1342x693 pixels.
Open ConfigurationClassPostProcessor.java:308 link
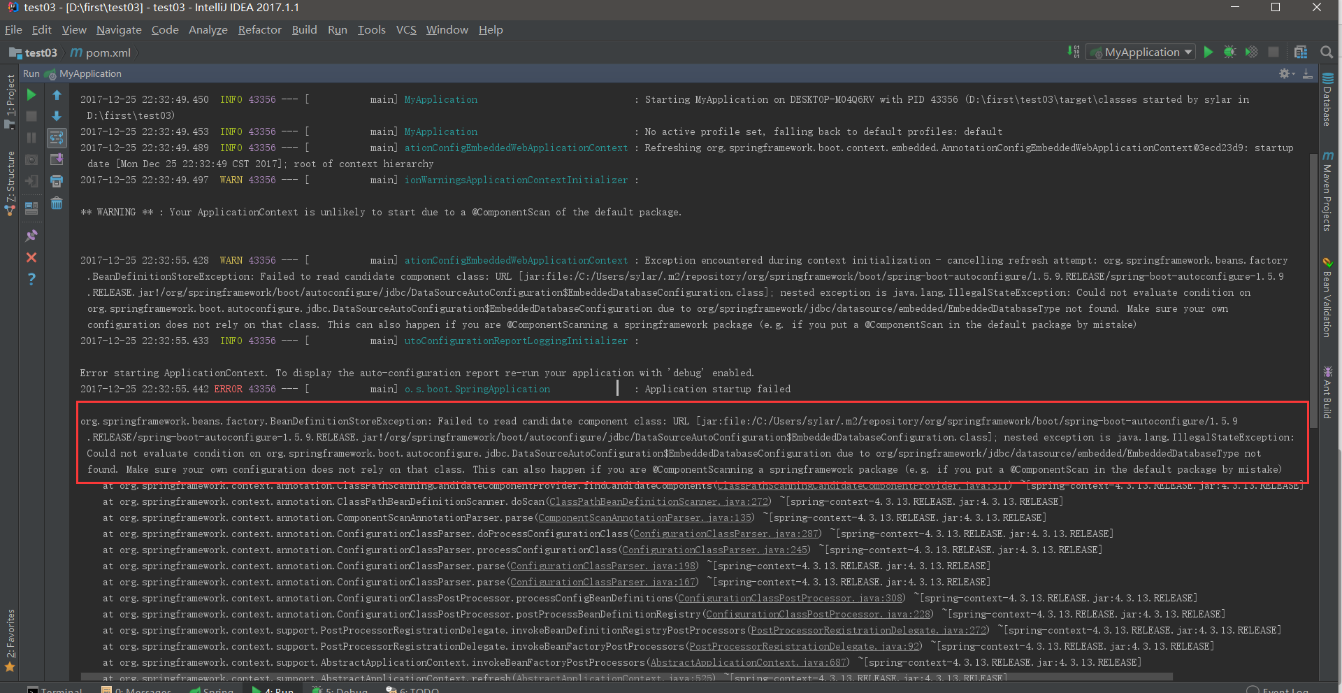pyautogui.click(x=790, y=598)
